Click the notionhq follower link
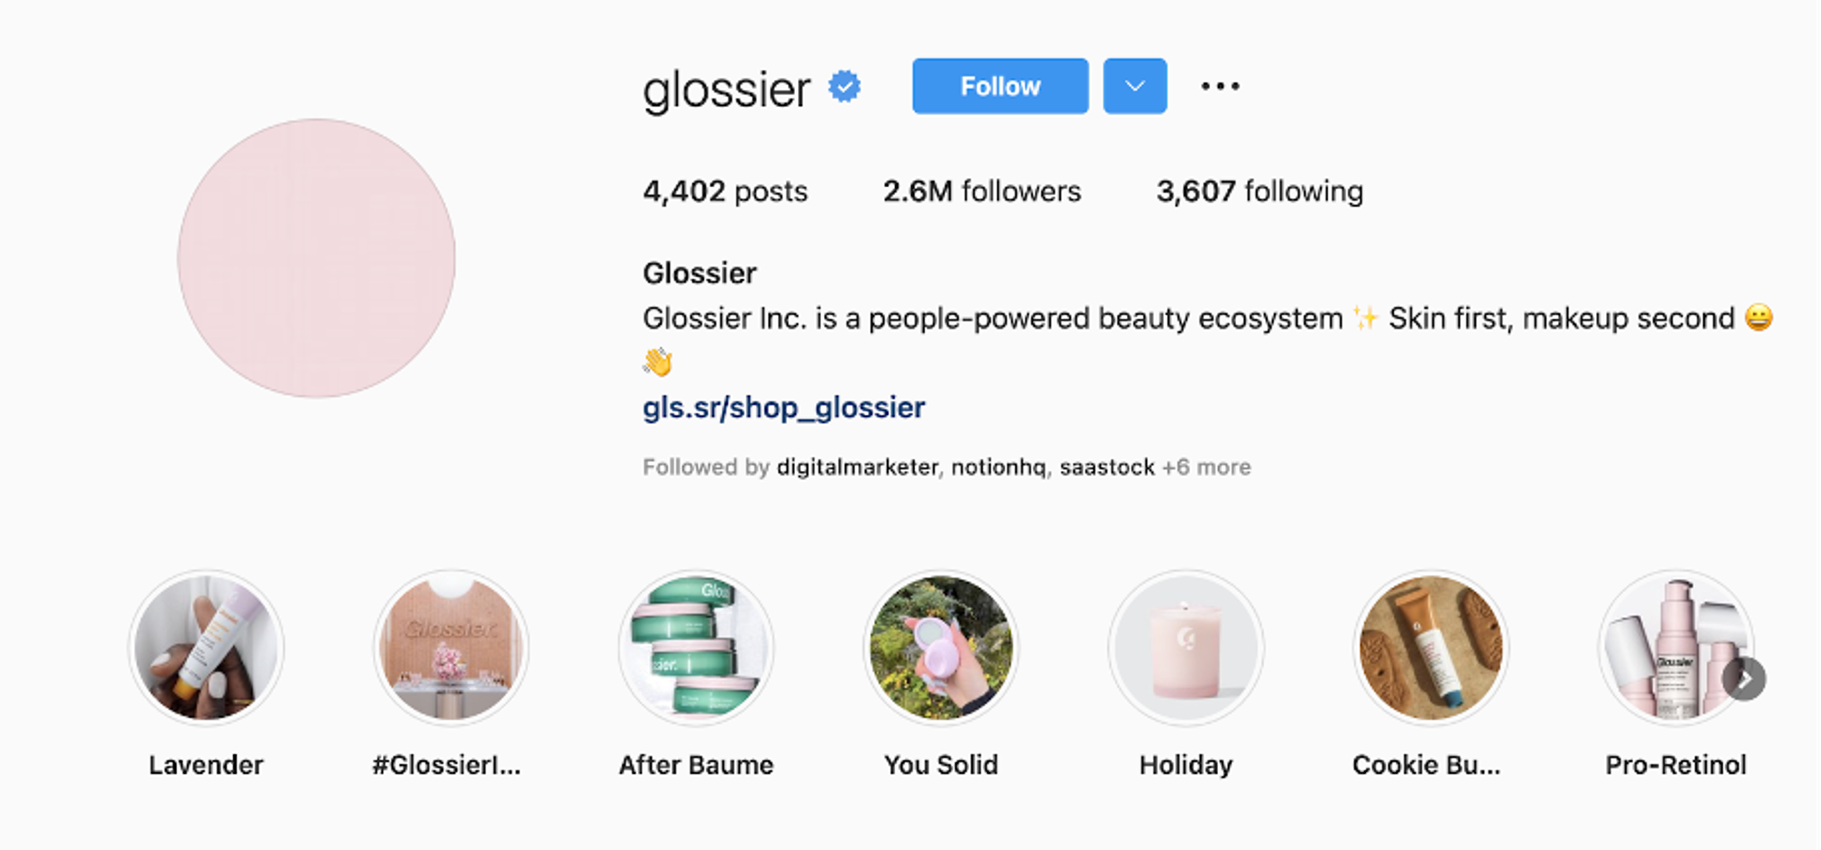 click(x=998, y=466)
